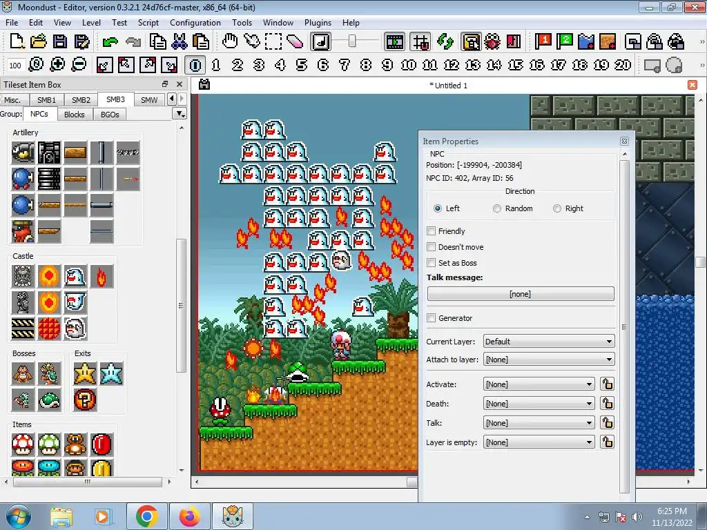This screenshot has height=530, width=707.
Task: Click the Redo gray arrow
Action: [133, 42]
